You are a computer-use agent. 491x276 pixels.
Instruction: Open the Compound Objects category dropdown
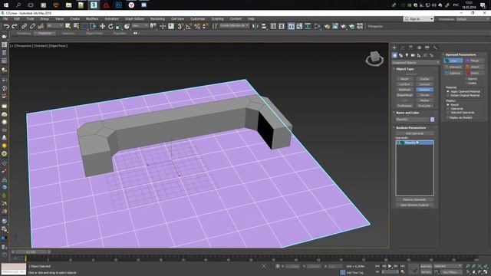(x=415, y=63)
